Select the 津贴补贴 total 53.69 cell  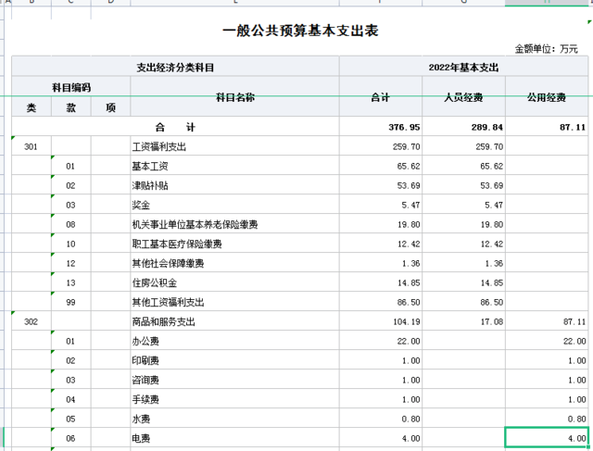tap(380, 185)
